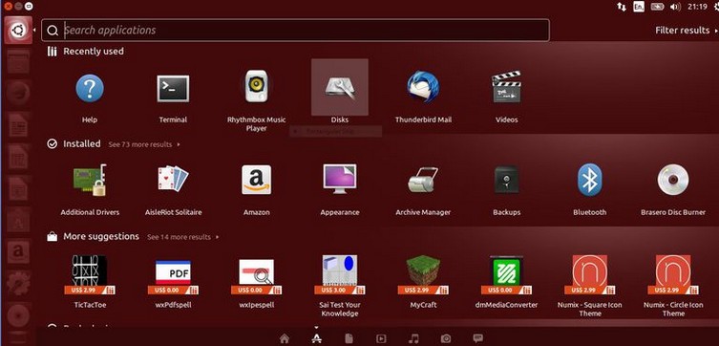Viewport: 719px width, 346px height.
Task: Open Appearance settings
Action: [x=340, y=179]
